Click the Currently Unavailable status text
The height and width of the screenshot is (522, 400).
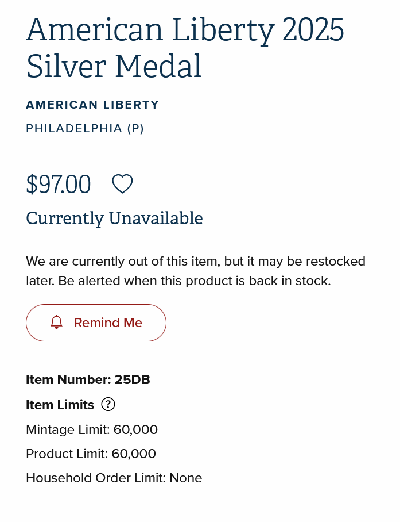[114, 218]
